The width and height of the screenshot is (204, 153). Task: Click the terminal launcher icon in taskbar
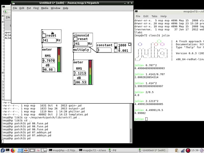[8, 150]
